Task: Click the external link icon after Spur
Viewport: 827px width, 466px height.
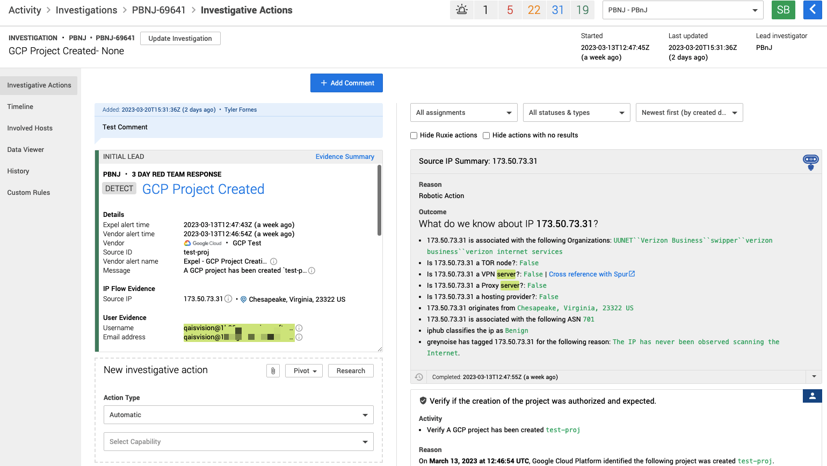Action: [x=632, y=274]
